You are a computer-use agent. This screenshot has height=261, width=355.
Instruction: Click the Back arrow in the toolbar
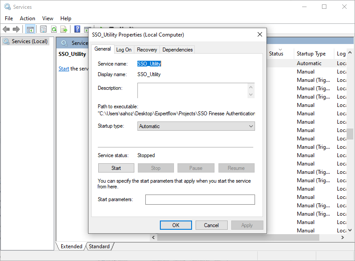point(6,29)
